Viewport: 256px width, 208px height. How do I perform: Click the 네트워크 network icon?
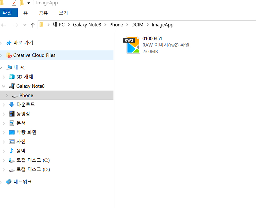(x=9, y=182)
